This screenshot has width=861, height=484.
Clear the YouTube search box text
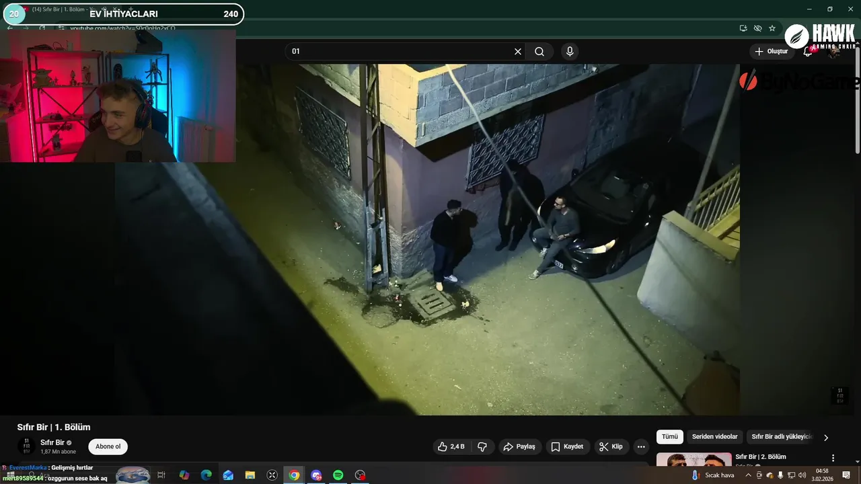pyautogui.click(x=518, y=52)
